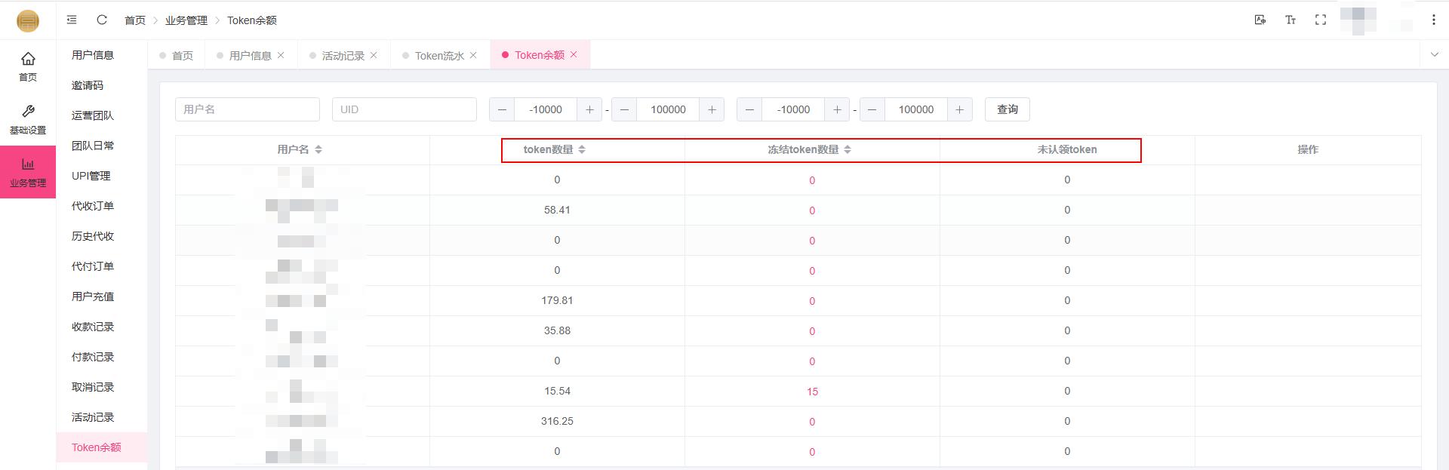The image size is (1449, 470).
Task: Close the Token流水 tab
Action: (473, 55)
